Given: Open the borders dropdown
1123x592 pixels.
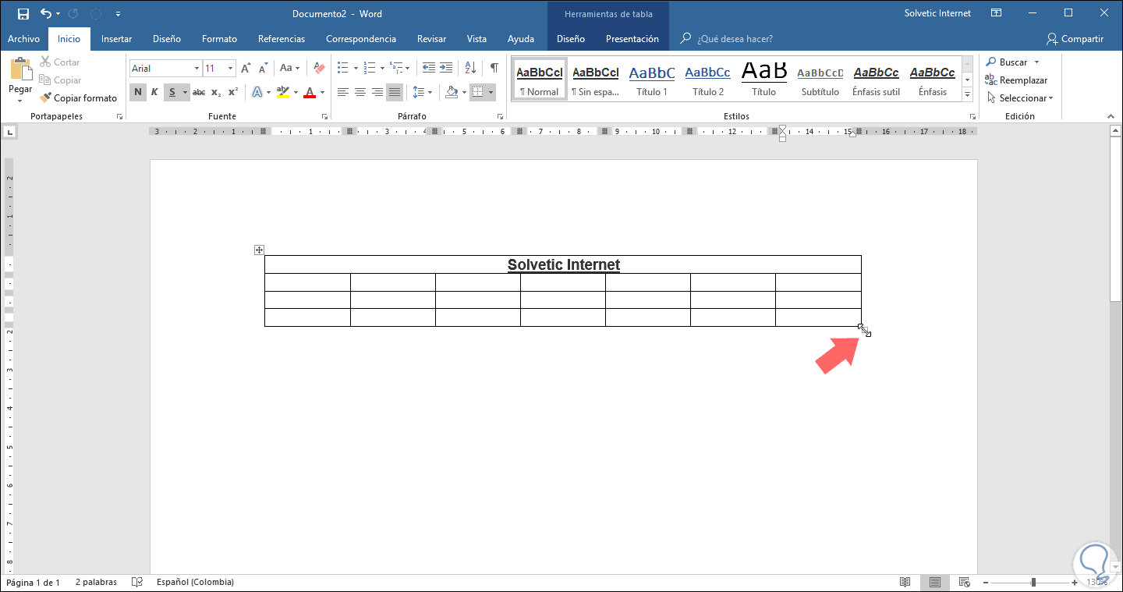Looking at the screenshot, I should pyautogui.click(x=491, y=93).
